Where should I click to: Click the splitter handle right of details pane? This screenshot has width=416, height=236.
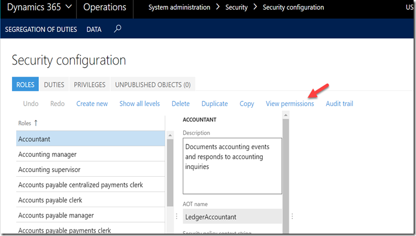pos(292,216)
